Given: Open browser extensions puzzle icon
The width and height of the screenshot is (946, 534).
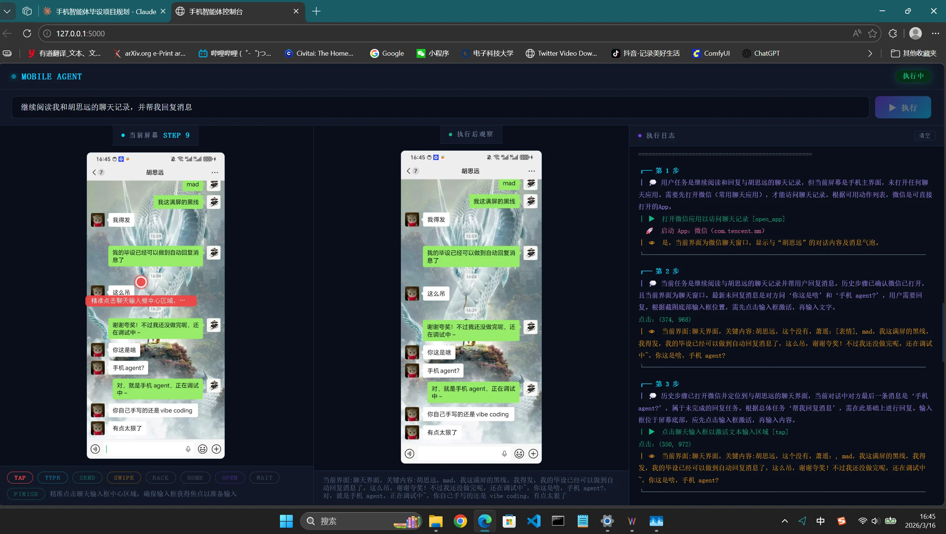Looking at the screenshot, I should pos(893,33).
